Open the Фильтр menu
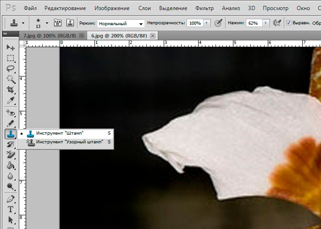 point(204,8)
